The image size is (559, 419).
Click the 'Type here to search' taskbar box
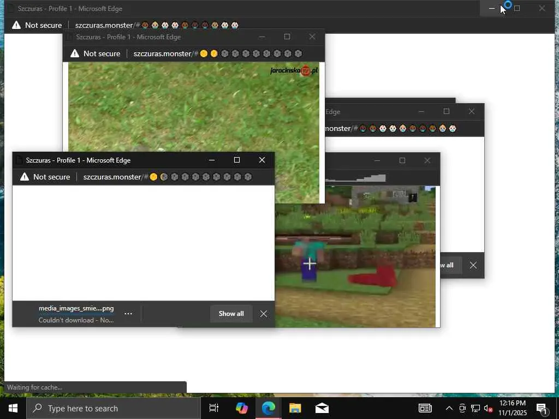114,408
